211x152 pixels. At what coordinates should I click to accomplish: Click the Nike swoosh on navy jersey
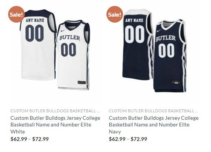click(159, 31)
